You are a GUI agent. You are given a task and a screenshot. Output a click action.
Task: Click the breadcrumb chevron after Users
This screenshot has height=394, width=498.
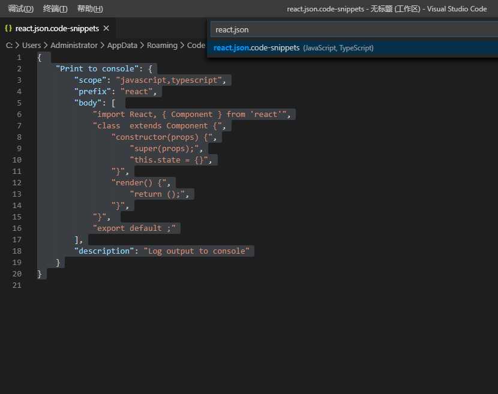[46, 46]
